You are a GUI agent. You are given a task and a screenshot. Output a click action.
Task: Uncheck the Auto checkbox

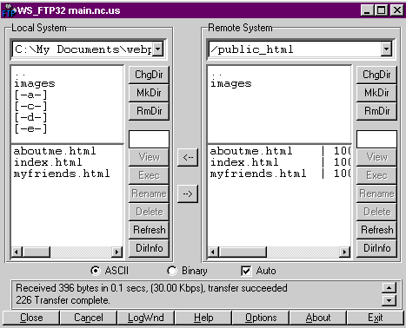tap(246, 271)
